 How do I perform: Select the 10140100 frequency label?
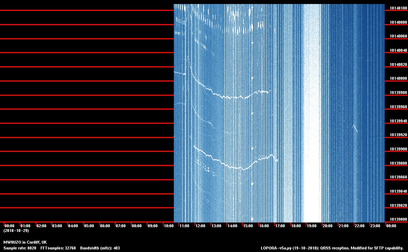(399, 8)
